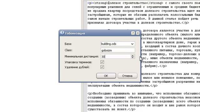200x112 pixels.
Task: Open the База dropdown showing building.ods
Action: [x=117, y=44]
